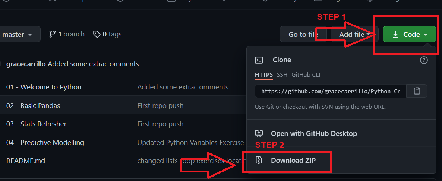Click the repository HTTPS URL field
The height and width of the screenshot is (181, 442).
[x=331, y=91]
